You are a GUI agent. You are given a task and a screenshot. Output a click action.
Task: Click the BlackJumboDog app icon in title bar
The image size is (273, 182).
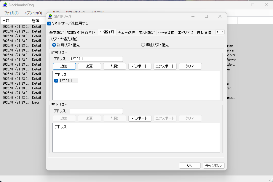[x=5, y=5]
